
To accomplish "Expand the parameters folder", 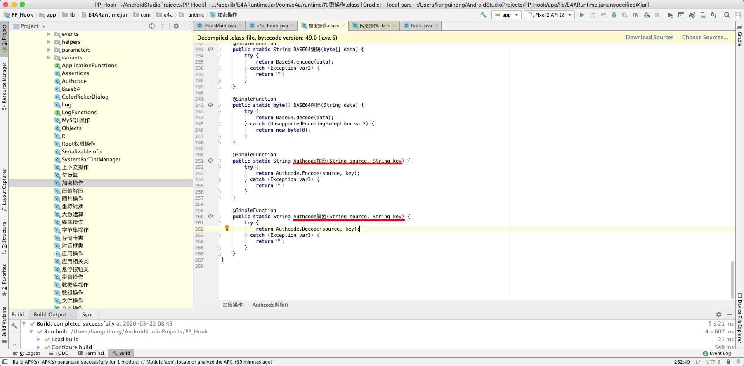I will (49, 50).
